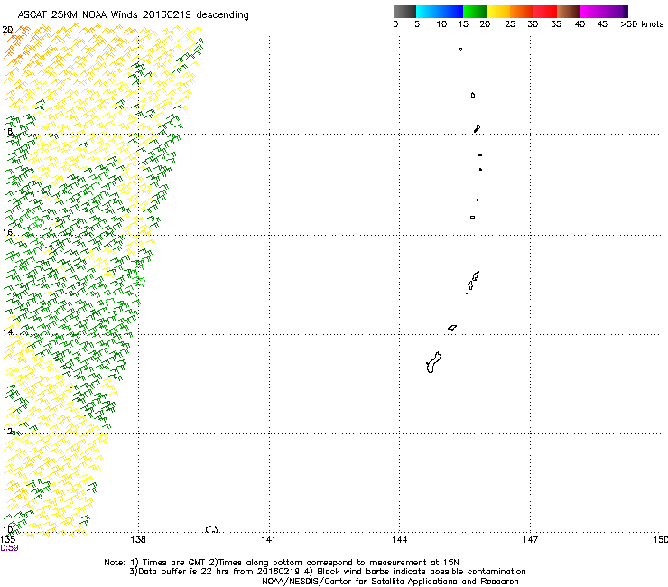Click the NOAA/NESDIS credit line
The height and width of the screenshot is (587, 668).
[390, 582]
